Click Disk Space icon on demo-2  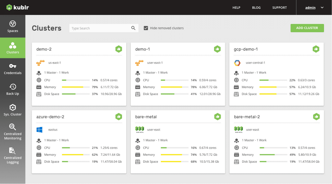coord(39,94)
